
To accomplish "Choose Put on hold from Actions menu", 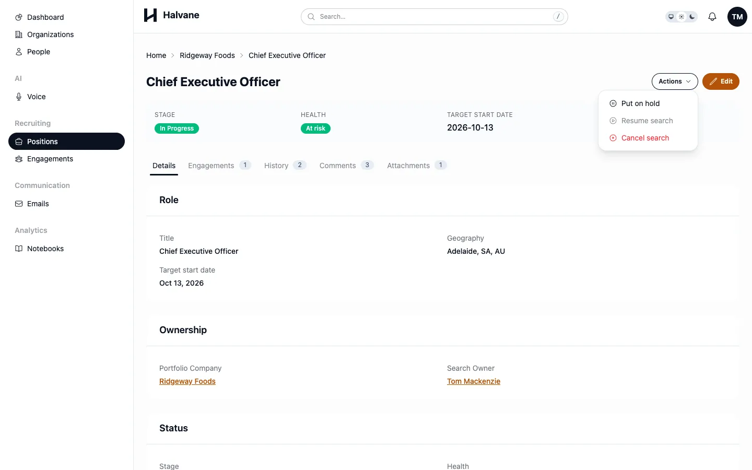I will click(648, 103).
